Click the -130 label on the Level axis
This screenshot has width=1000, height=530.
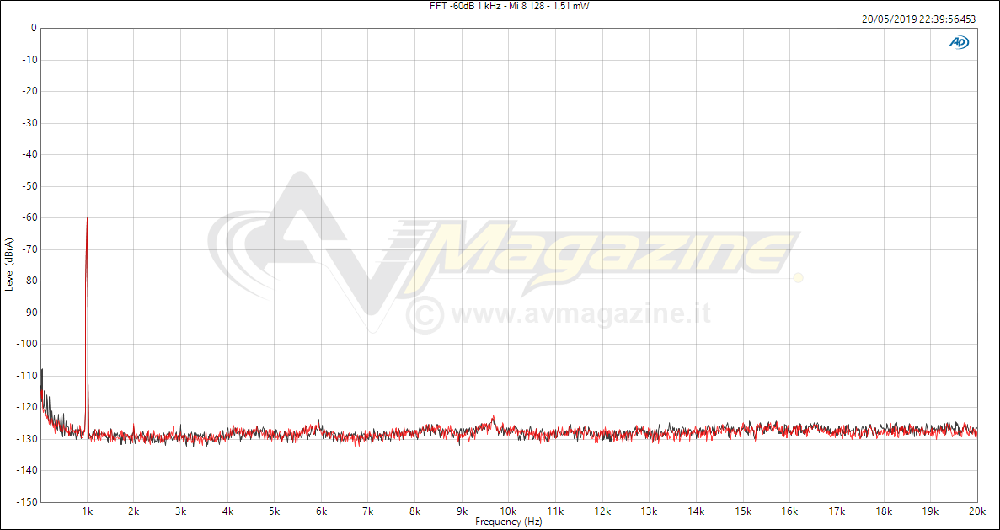(x=28, y=439)
